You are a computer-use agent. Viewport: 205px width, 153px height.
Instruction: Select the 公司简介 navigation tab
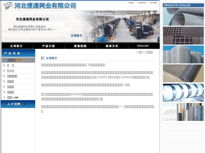16,46
